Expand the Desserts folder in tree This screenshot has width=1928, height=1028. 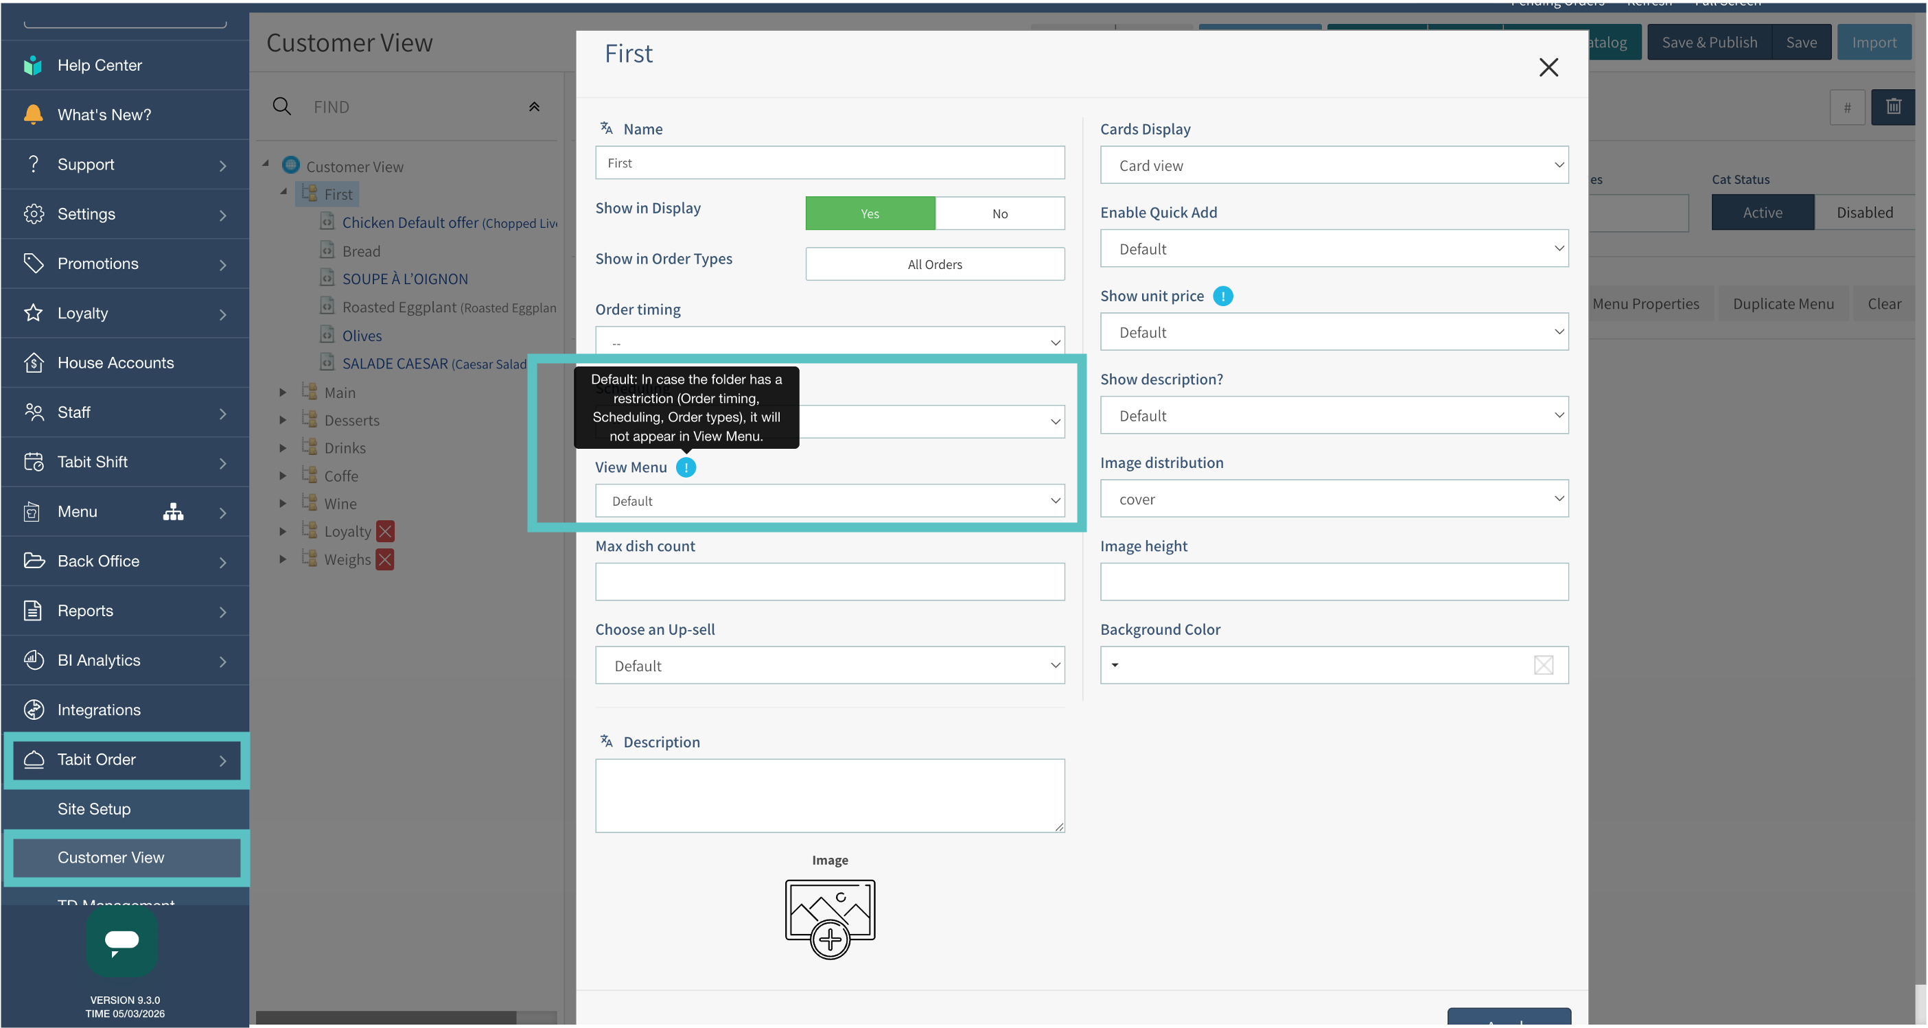(x=283, y=421)
